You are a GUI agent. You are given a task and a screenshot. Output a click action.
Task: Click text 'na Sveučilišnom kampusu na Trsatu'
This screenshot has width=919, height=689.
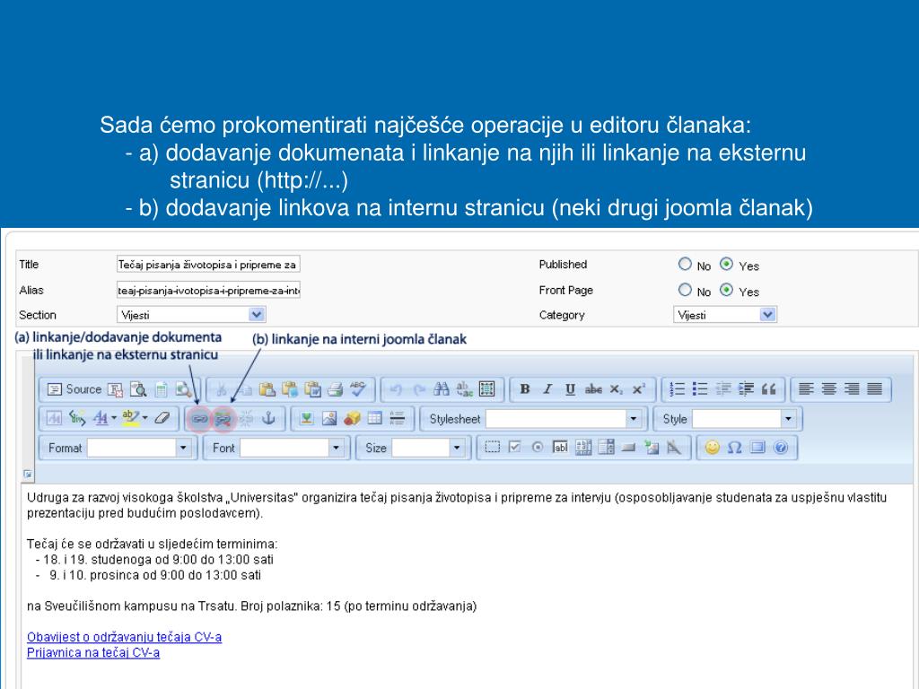click(131, 606)
